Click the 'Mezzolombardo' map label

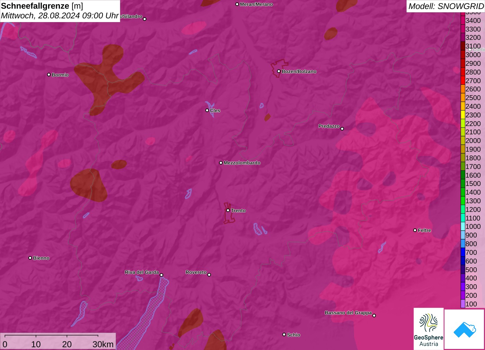[x=242, y=163]
